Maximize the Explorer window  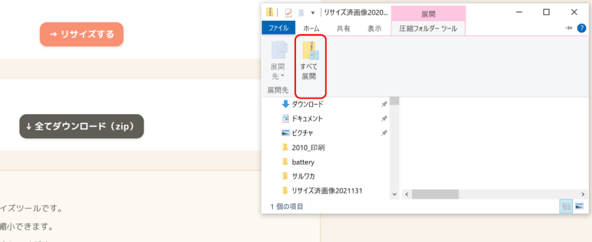(546, 13)
